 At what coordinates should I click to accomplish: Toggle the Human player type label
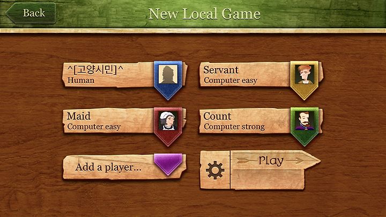(x=81, y=81)
